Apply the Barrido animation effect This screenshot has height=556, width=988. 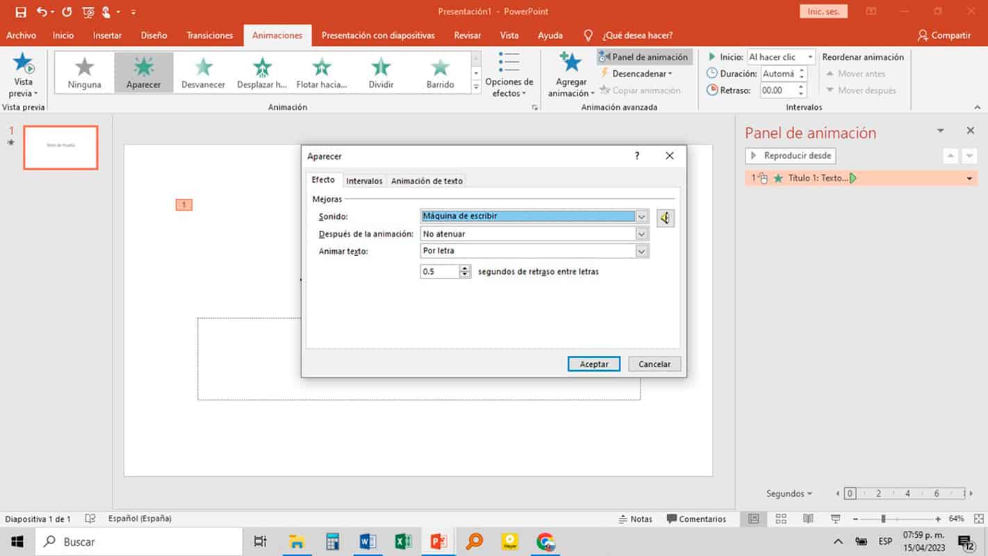tap(440, 72)
